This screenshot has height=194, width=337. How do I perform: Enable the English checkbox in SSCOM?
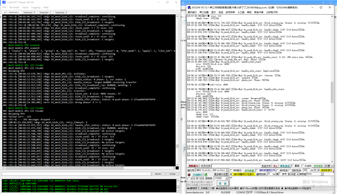[x=303, y=166]
